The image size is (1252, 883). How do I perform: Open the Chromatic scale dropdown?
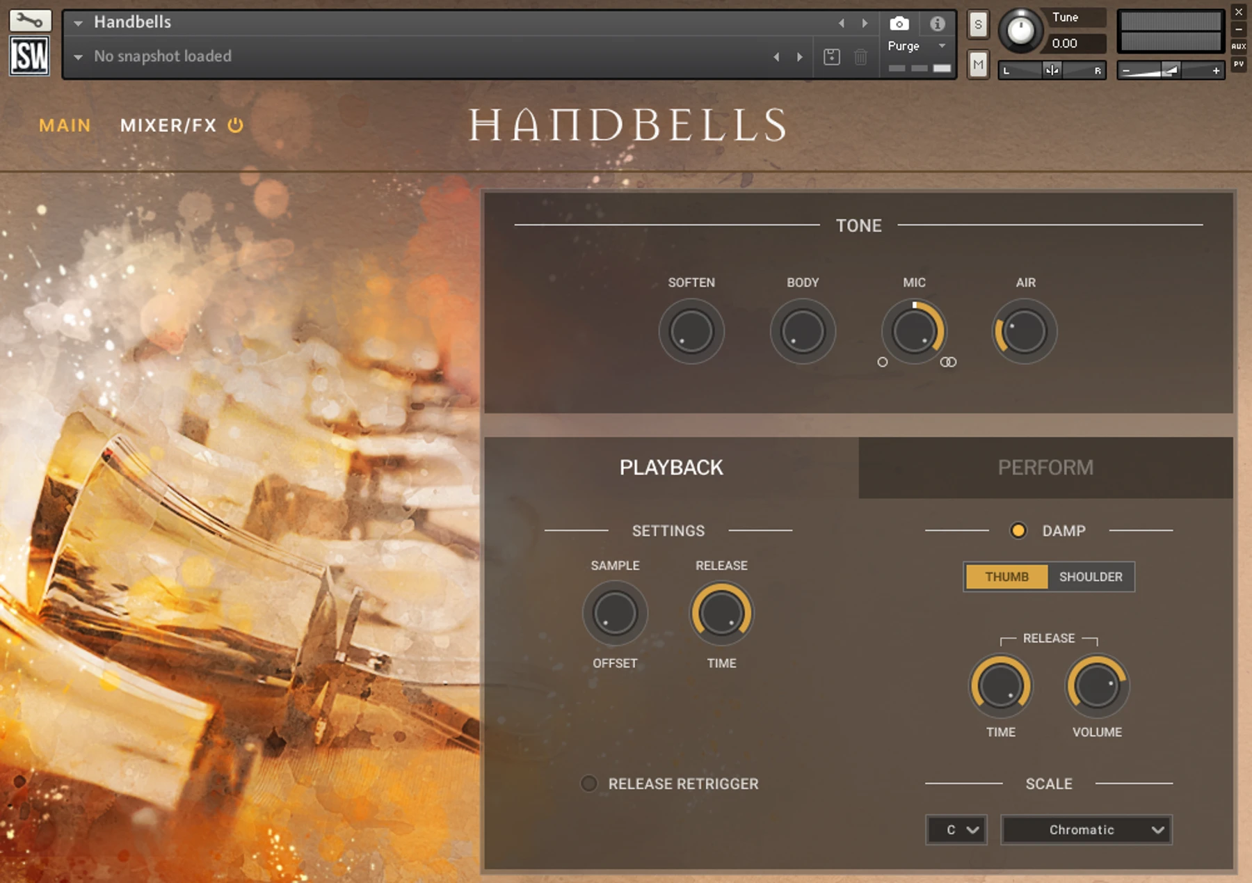[1086, 829]
